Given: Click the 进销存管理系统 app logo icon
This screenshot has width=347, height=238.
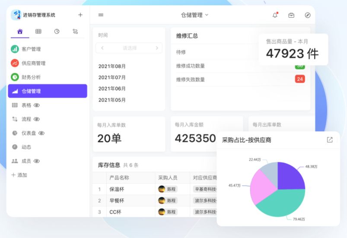Looking at the screenshot, I should [x=16, y=15].
